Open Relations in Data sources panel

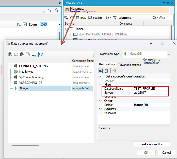pos(122,18)
